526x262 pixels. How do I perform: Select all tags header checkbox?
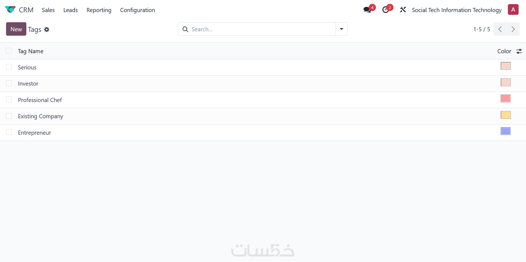tap(9, 51)
